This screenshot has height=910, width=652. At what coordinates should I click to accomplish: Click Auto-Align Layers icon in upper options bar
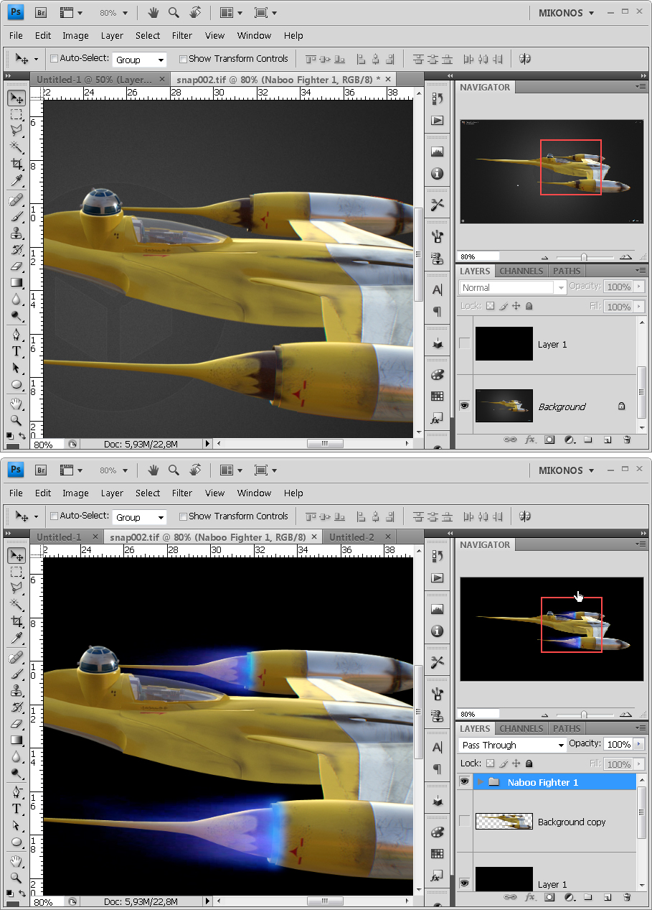tap(525, 59)
